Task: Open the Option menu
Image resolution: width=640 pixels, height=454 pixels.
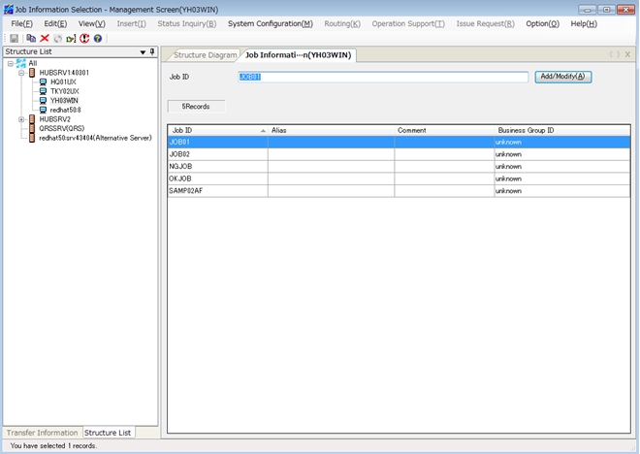Action: coord(542,23)
